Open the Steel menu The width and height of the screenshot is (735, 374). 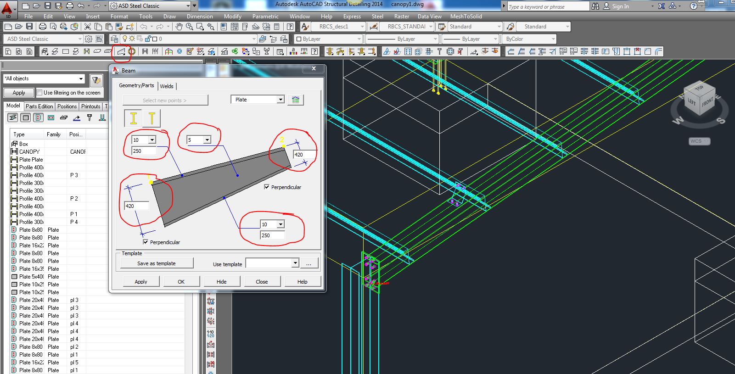[377, 17]
